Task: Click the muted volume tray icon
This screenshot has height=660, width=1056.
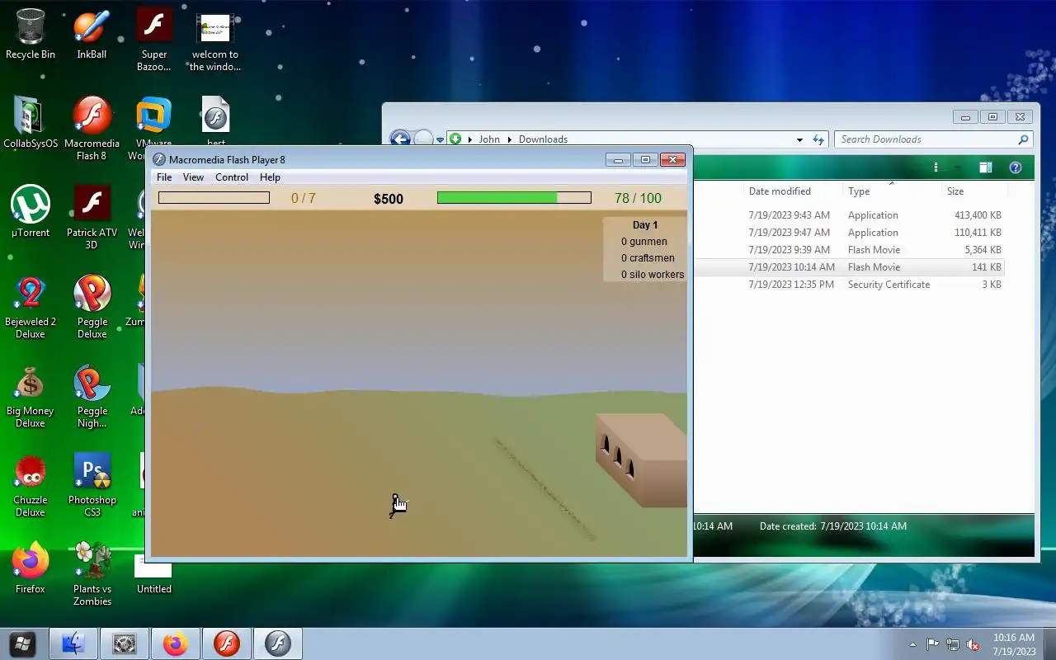Action: click(x=973, y=644)
